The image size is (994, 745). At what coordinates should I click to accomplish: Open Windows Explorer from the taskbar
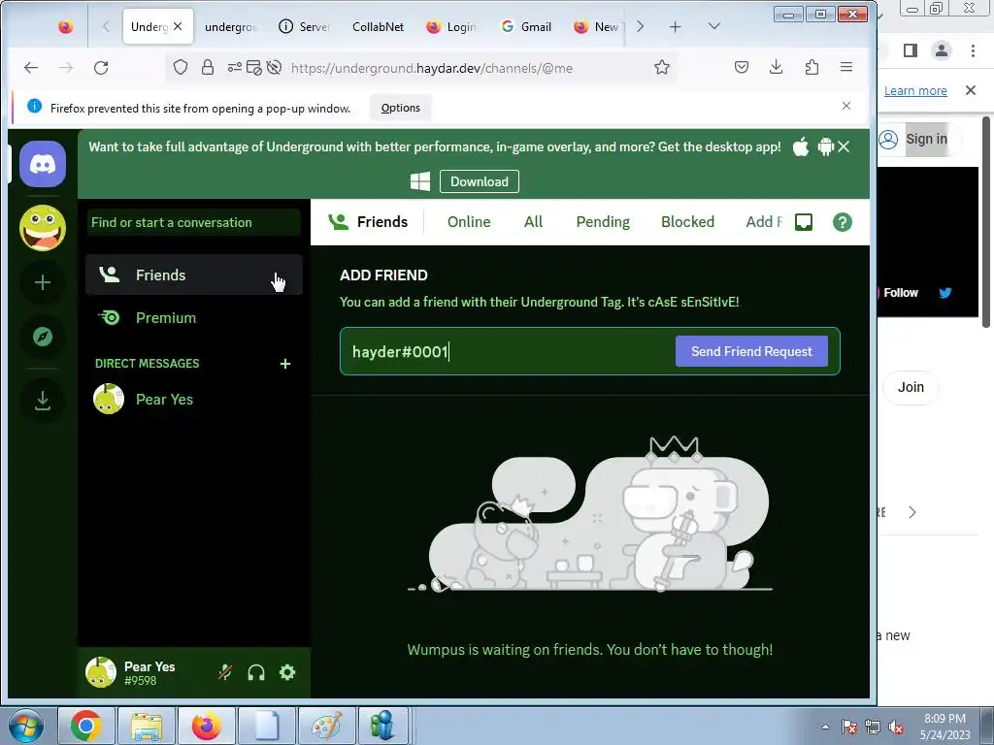[x=147, y=726]
